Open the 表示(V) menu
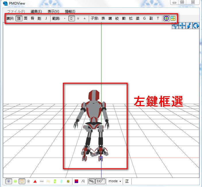Screen dimensions: 202x187 (x=53, y=11)
